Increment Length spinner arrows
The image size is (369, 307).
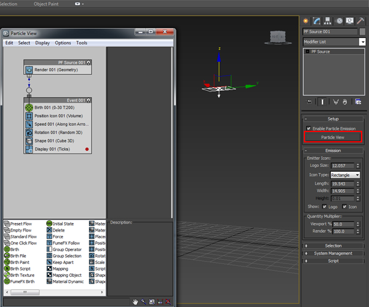coord(358,184)
